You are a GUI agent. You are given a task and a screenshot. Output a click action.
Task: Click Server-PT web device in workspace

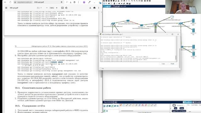(193, 20)
